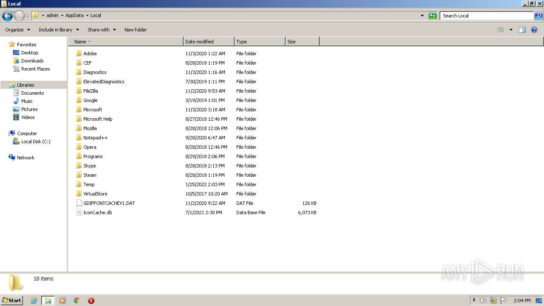Viewport: 544px width, 306px height.
Task: Select the Steam folder icon
Action: click(x=79, y=175)
